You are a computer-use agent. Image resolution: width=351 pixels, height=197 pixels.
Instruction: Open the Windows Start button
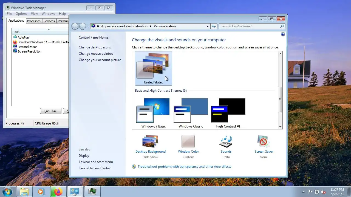7,192
